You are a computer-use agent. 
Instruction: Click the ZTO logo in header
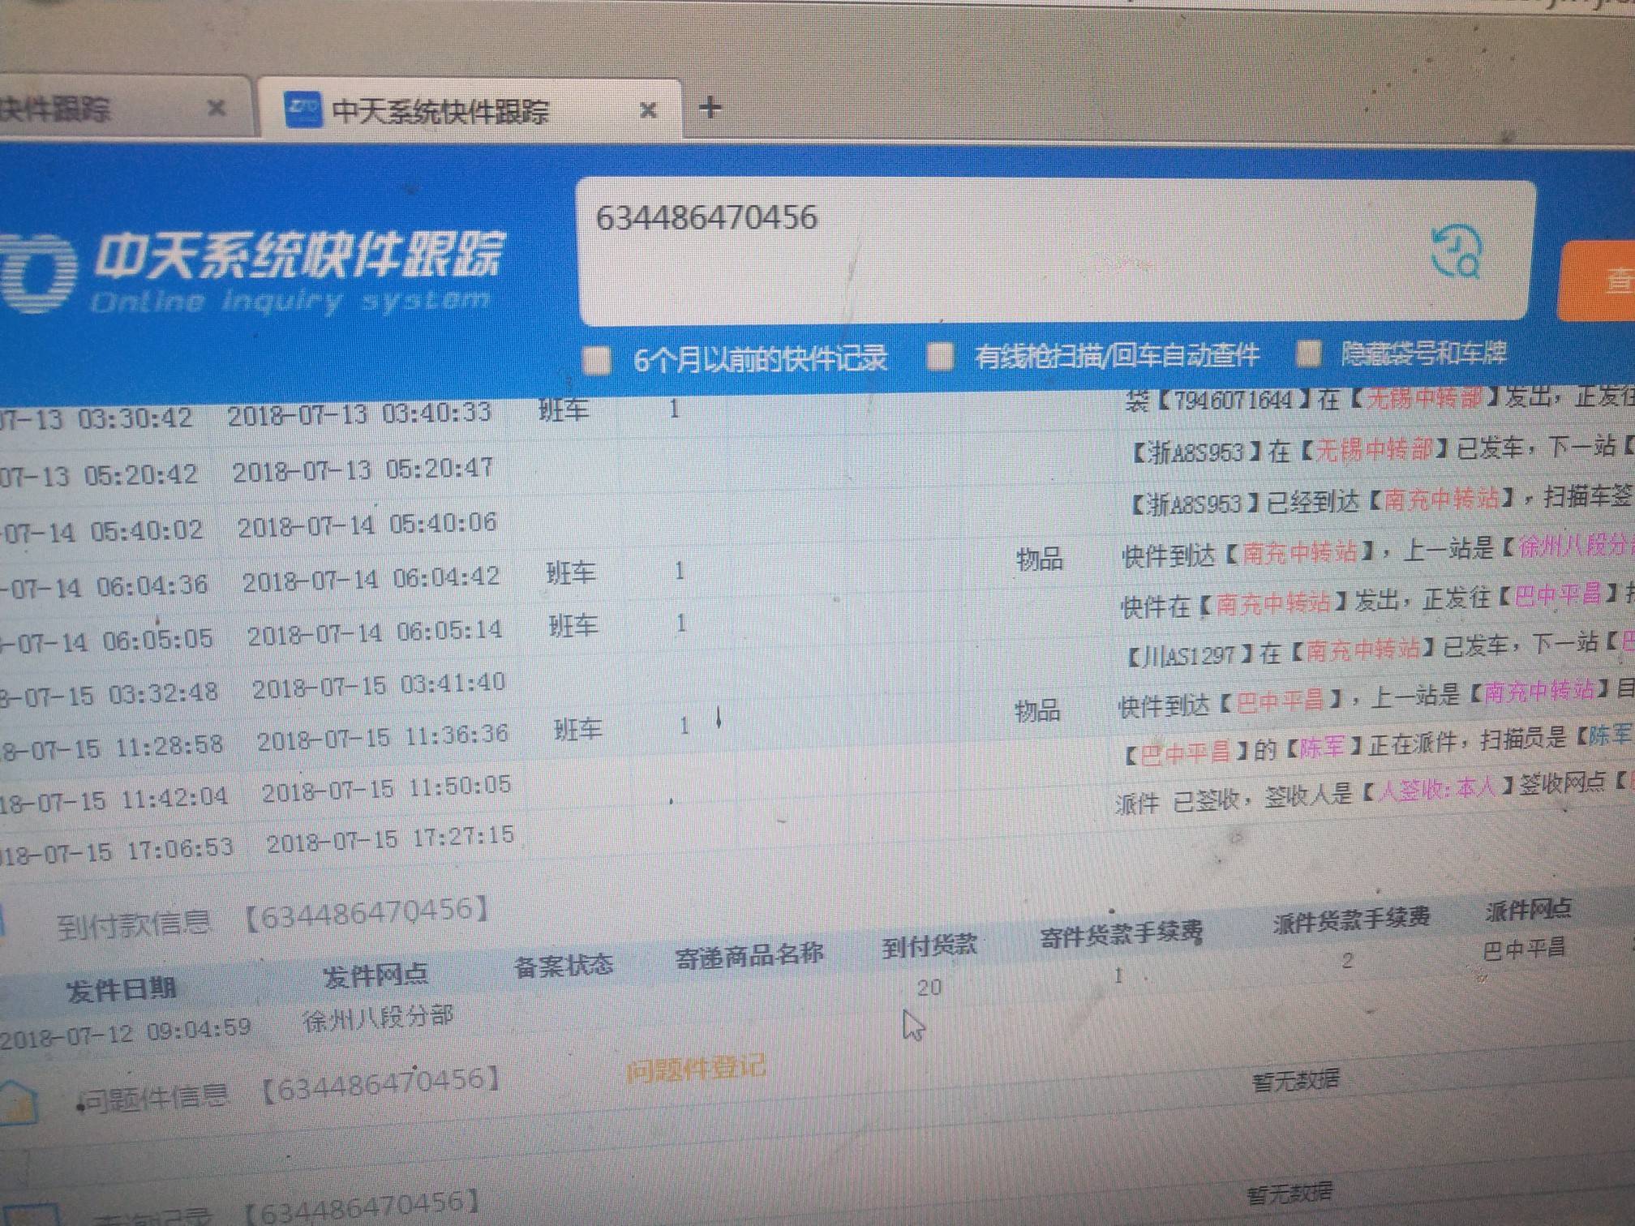point(36,274)
